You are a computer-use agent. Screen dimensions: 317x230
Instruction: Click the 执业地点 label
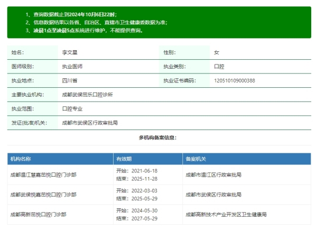click(x=23, y=80)
